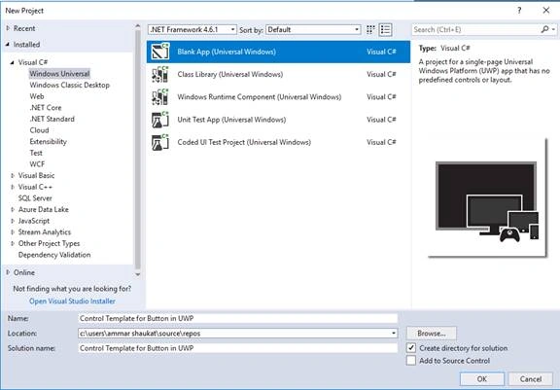Select the Windows Runtime Component icon

pos(160,97)
